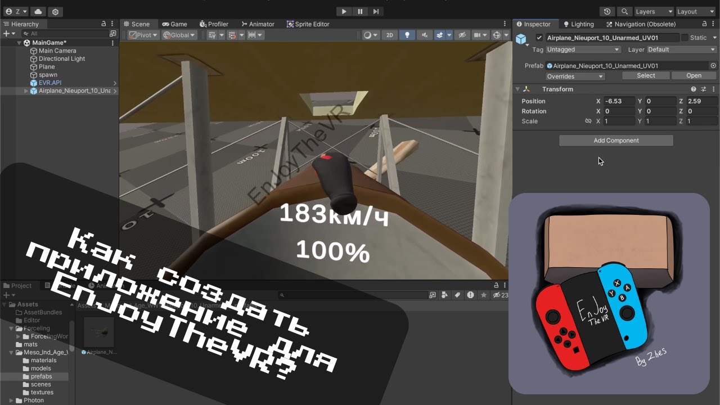Open the draw mode shading dropdown
Image resolution: width=720 pixels, height=405 pixels.
pos(370,35)
